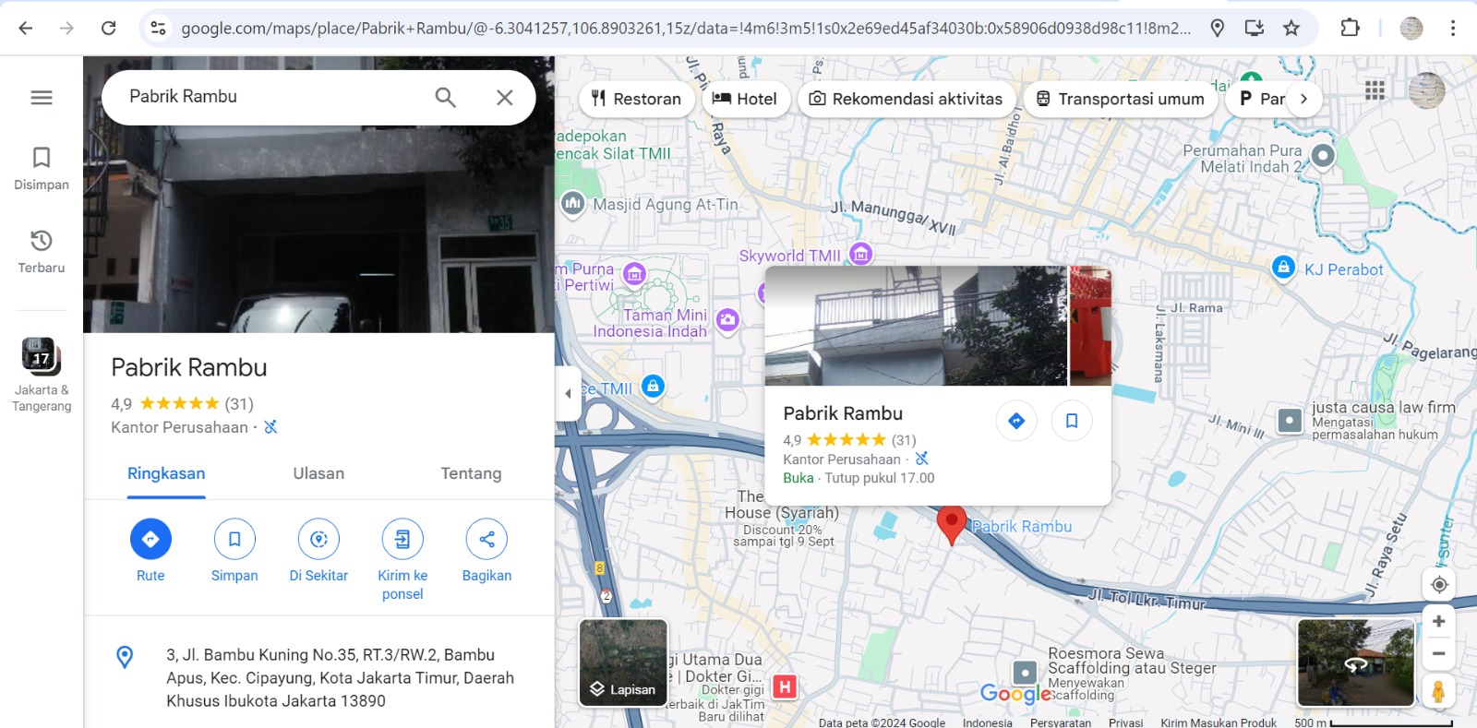Filter map by Transportasi umum

(x=1121, y=99)
